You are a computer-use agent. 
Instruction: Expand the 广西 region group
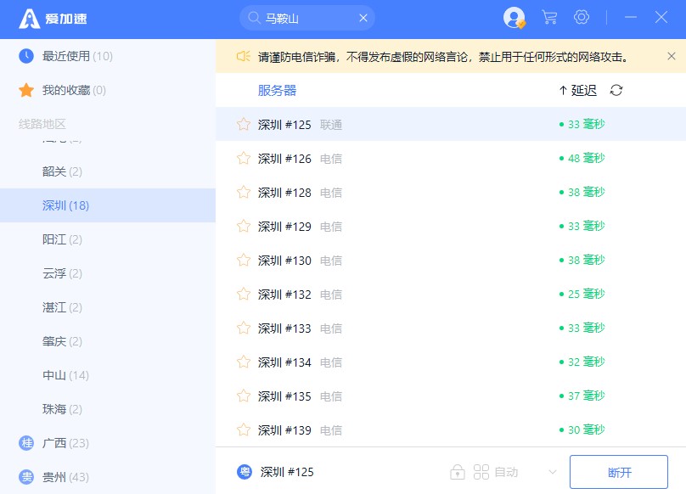click(x=55, y=443)
